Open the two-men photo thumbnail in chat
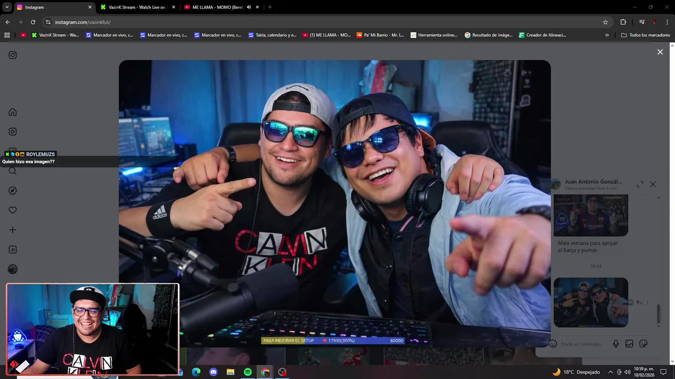 coord(591,302)
